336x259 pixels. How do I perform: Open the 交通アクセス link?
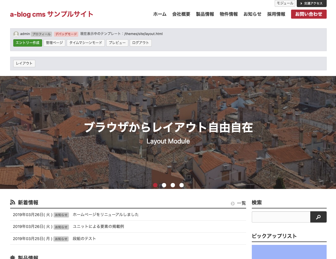pyautogui.click(x=311, y=3)
